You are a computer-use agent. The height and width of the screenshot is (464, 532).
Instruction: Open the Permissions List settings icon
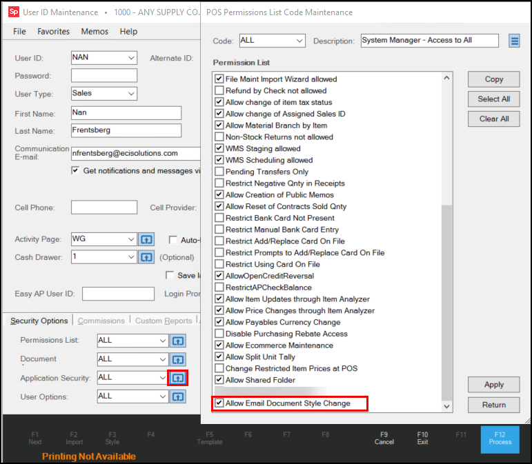178,341
